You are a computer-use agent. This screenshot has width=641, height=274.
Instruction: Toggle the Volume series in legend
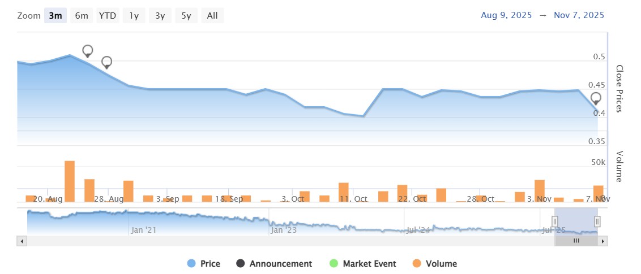(434, 264)
